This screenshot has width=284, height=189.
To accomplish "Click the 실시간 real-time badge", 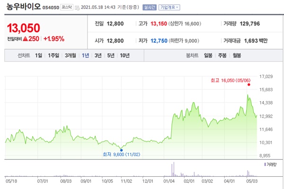I will (x=150, y=8).
